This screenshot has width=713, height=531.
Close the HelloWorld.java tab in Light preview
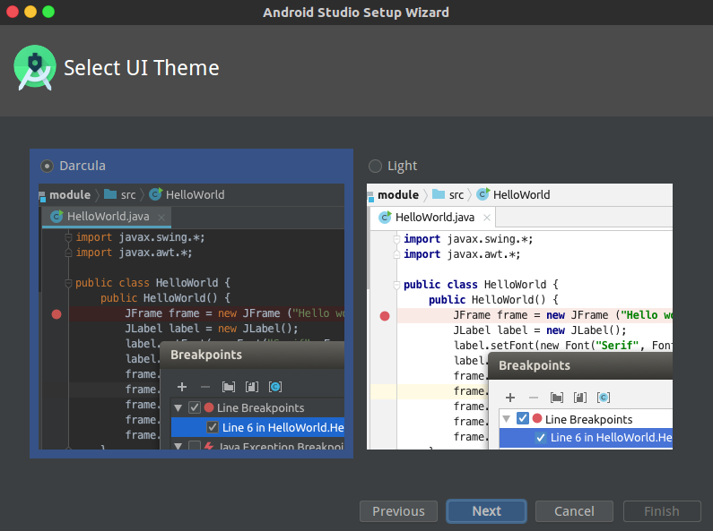(x=487, y=218)
